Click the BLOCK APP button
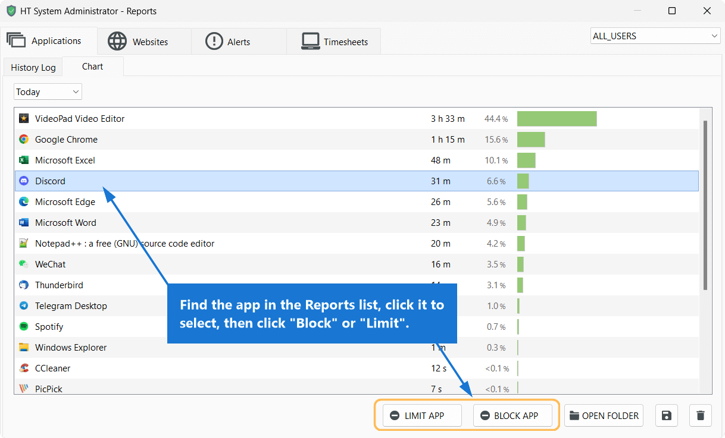Screen dimensions: 725x438 pos(512,415)
